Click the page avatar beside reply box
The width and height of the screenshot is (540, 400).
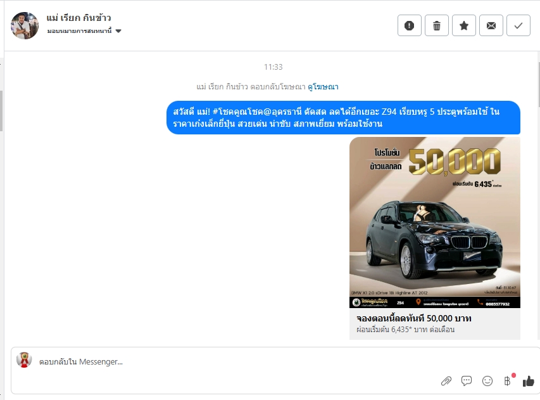coord(24,359)
